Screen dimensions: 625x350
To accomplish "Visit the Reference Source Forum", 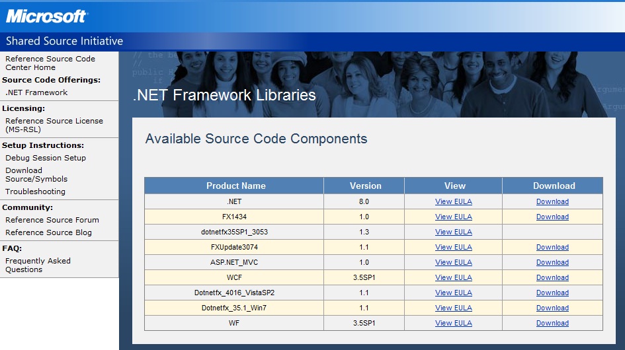I will 52,220.
